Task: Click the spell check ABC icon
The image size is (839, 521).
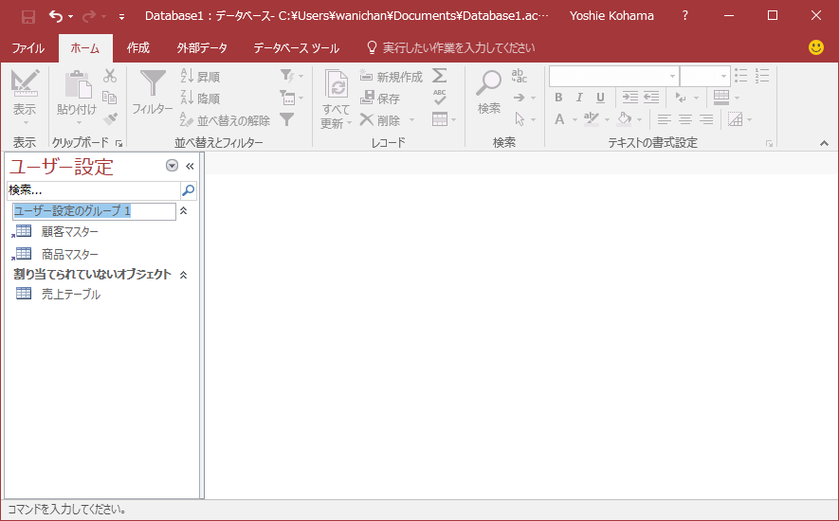Action: [x=439, y=98]
